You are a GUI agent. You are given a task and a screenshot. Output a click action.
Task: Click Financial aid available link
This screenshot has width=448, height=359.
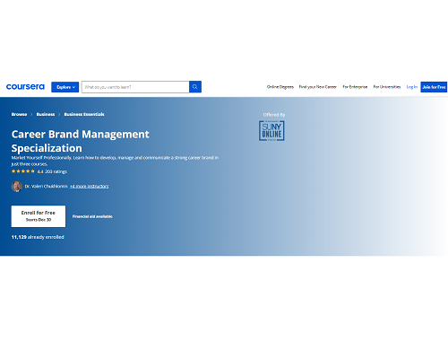pos(92,216)
